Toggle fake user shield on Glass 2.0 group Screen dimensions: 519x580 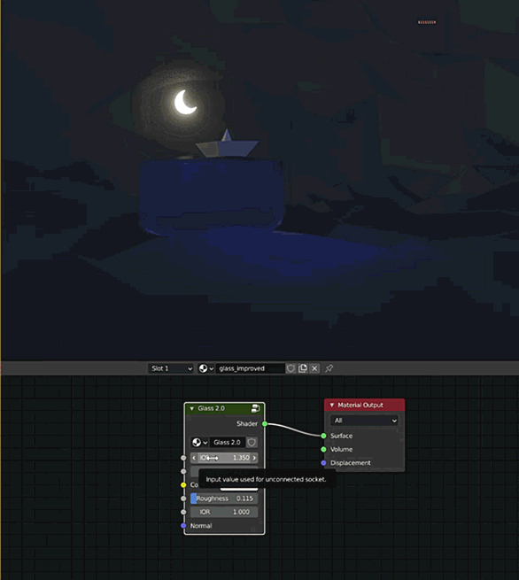pos(252,443)
